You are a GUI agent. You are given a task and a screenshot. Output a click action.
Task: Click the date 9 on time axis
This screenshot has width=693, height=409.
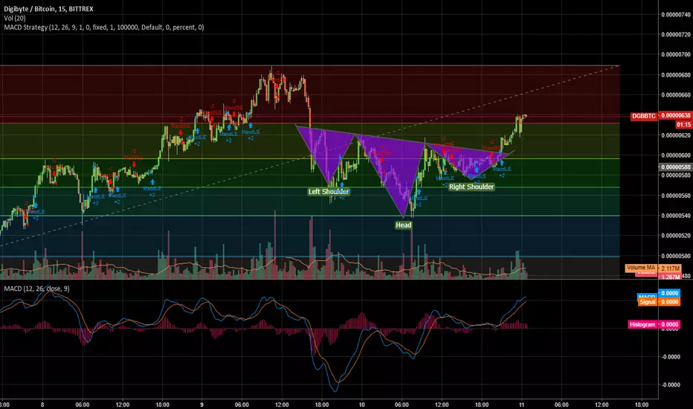click(202, 405)
